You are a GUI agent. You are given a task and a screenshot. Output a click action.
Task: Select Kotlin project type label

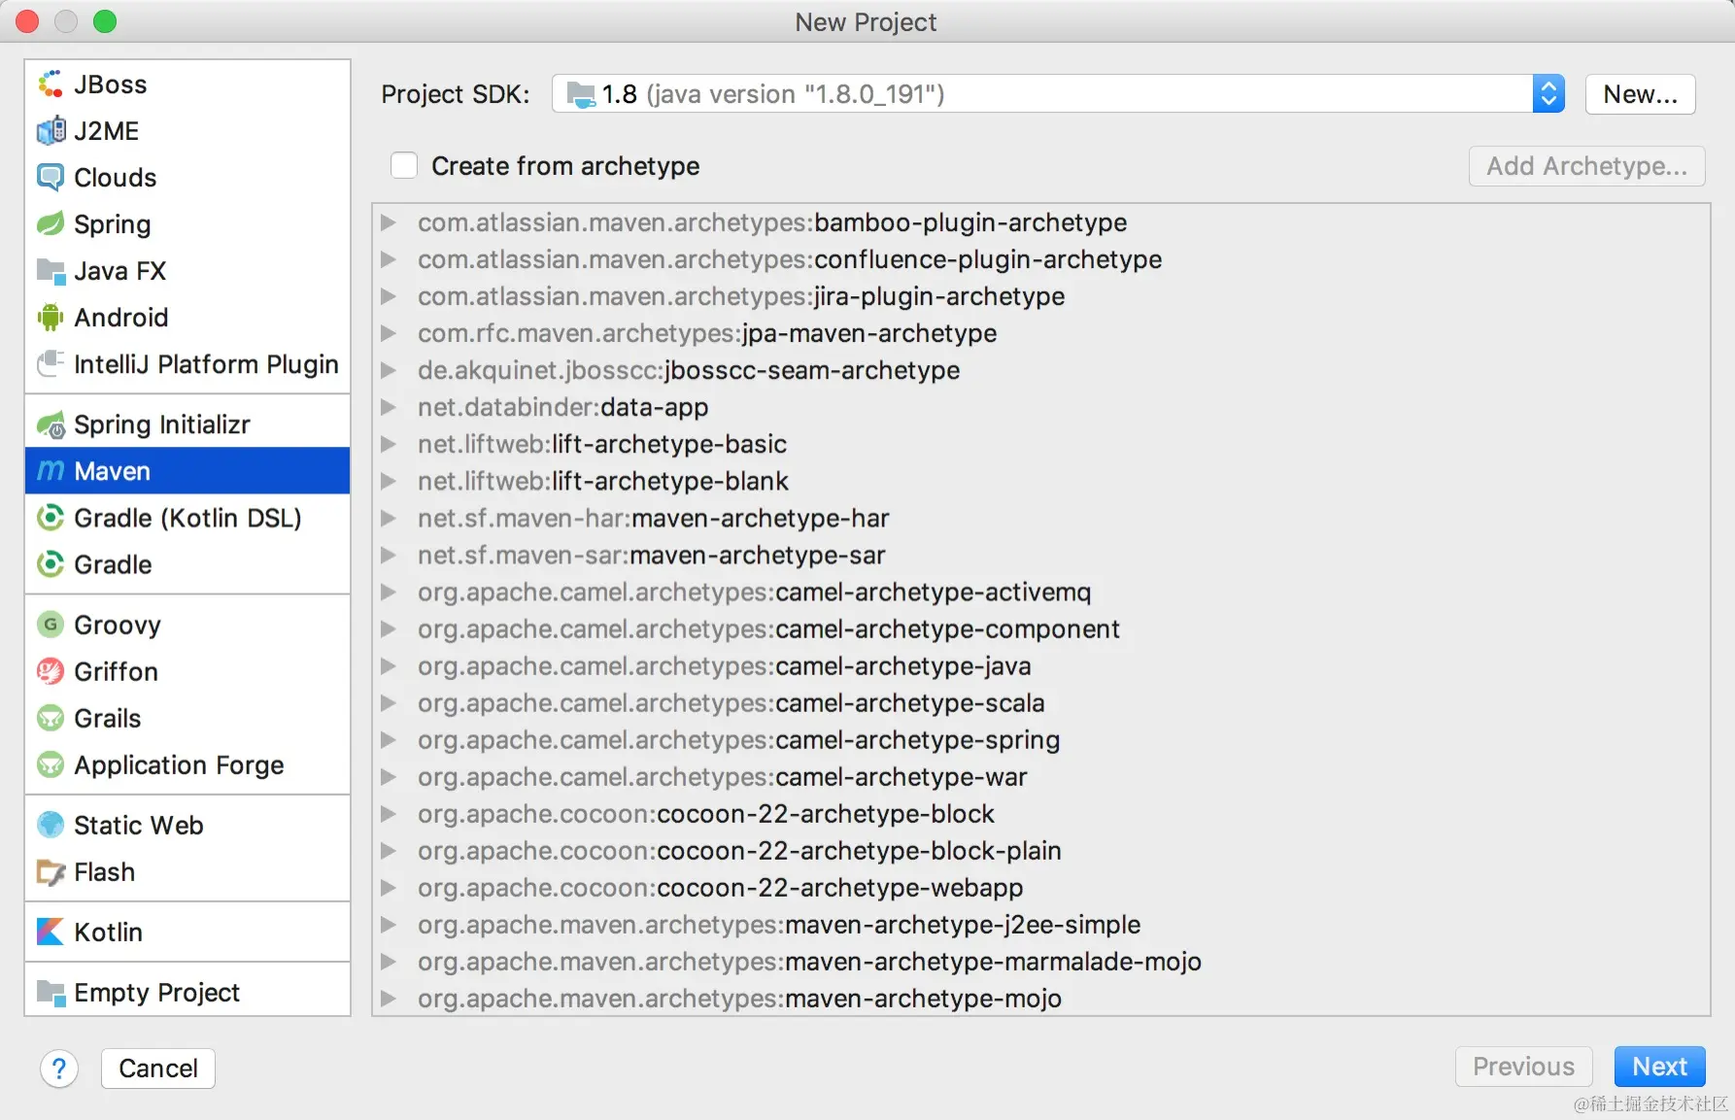pyautogui.click(x=109, y=932)
